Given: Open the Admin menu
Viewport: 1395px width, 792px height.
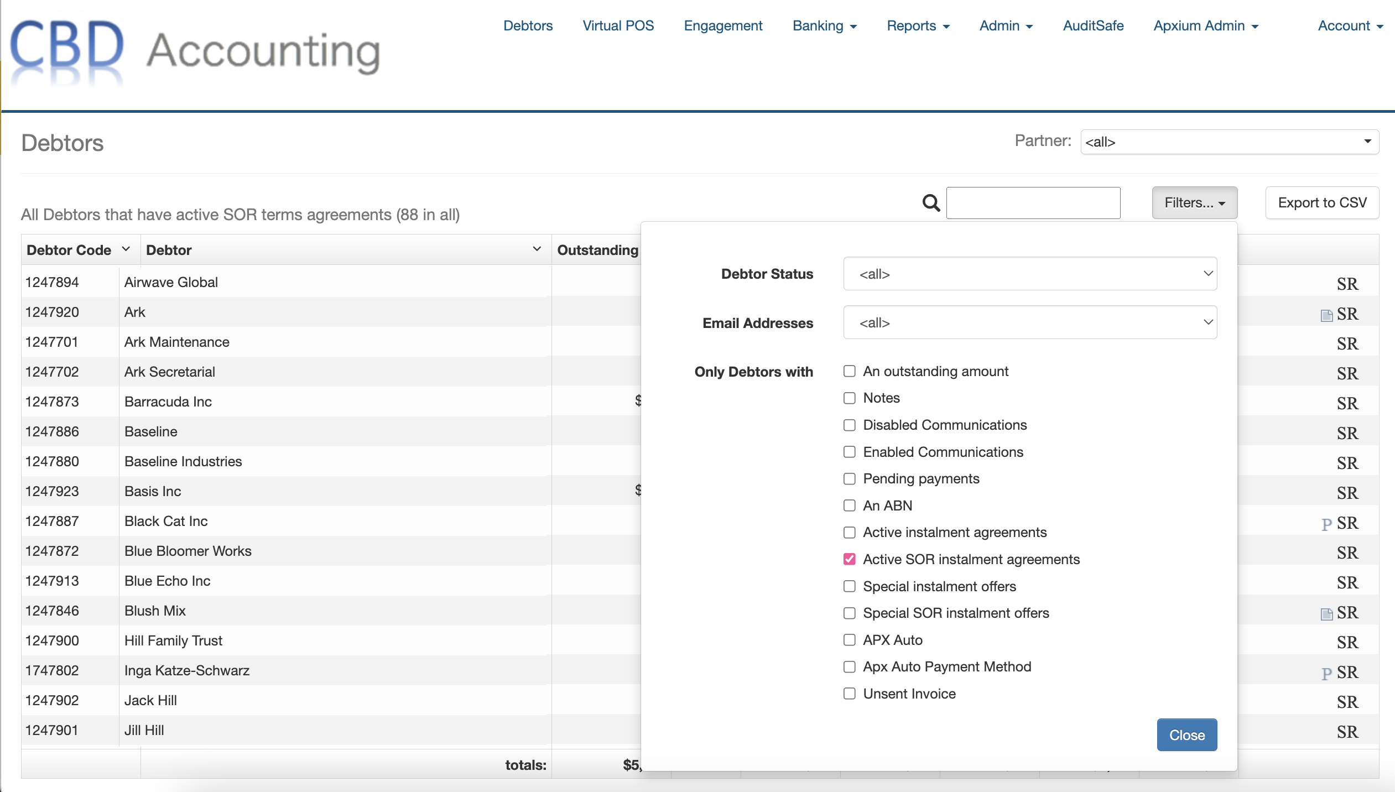Looking at the screenshot, I should (1006, 26).
